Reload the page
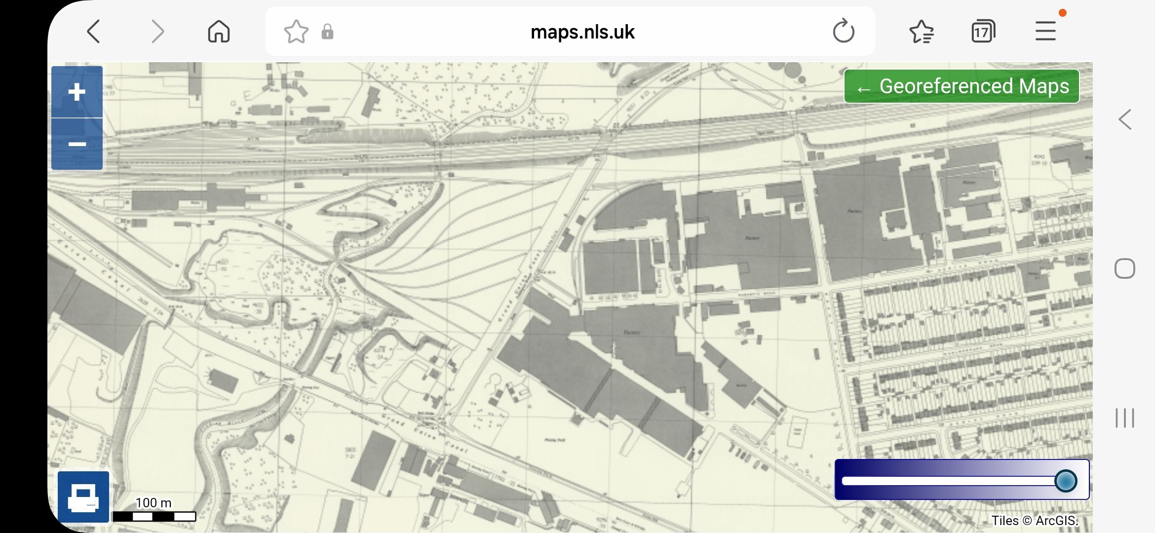 tap(843, 32)
